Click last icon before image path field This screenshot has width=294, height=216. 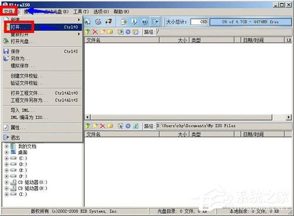pyautogui.click(x=135, y=32)
